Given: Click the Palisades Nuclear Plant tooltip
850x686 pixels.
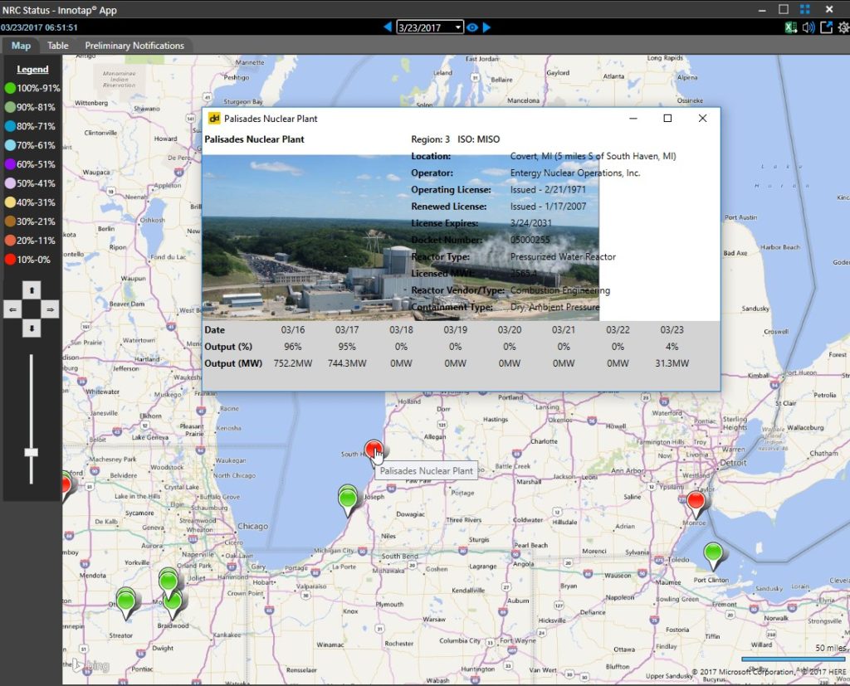Looking at the screenshot, I should click(426, 471).
